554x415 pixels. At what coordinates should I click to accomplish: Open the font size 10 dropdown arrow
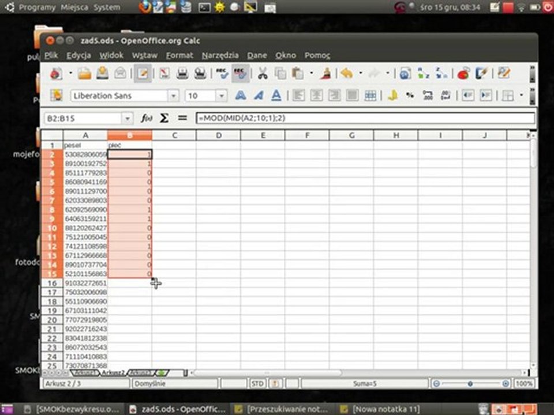tap(221, 96)
